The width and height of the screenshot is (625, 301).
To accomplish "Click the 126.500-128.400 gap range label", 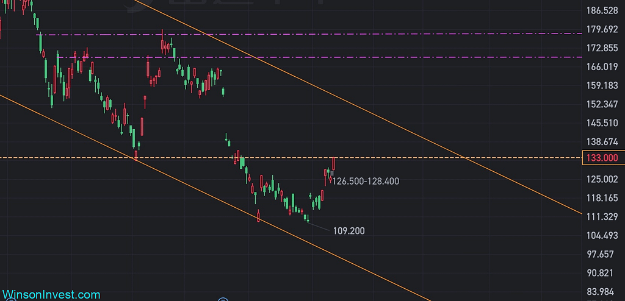I will [366, 182].
